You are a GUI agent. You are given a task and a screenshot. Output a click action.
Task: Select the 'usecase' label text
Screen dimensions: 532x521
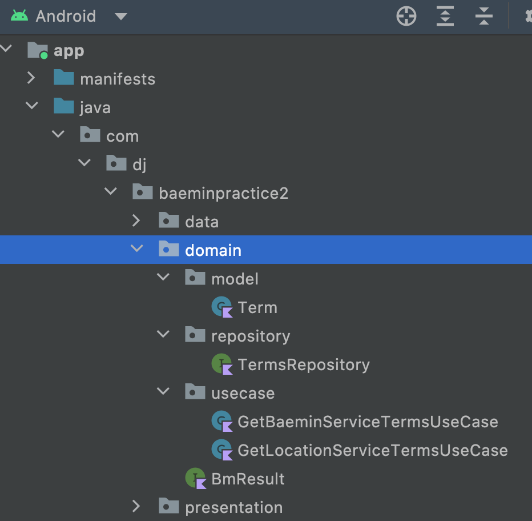243,393
